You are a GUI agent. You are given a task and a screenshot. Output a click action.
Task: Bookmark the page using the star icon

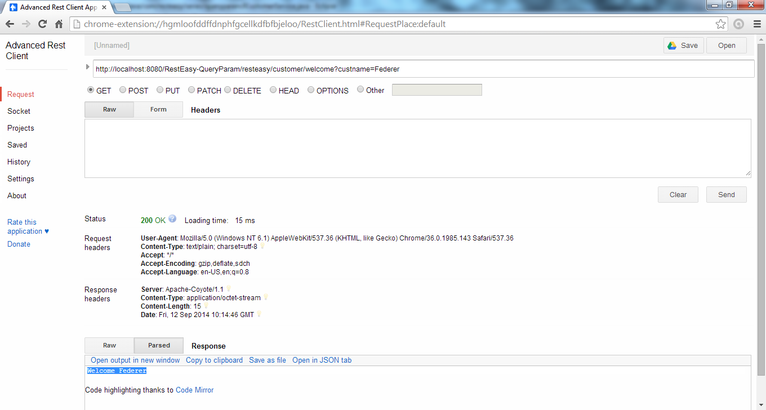click(720, 24)
